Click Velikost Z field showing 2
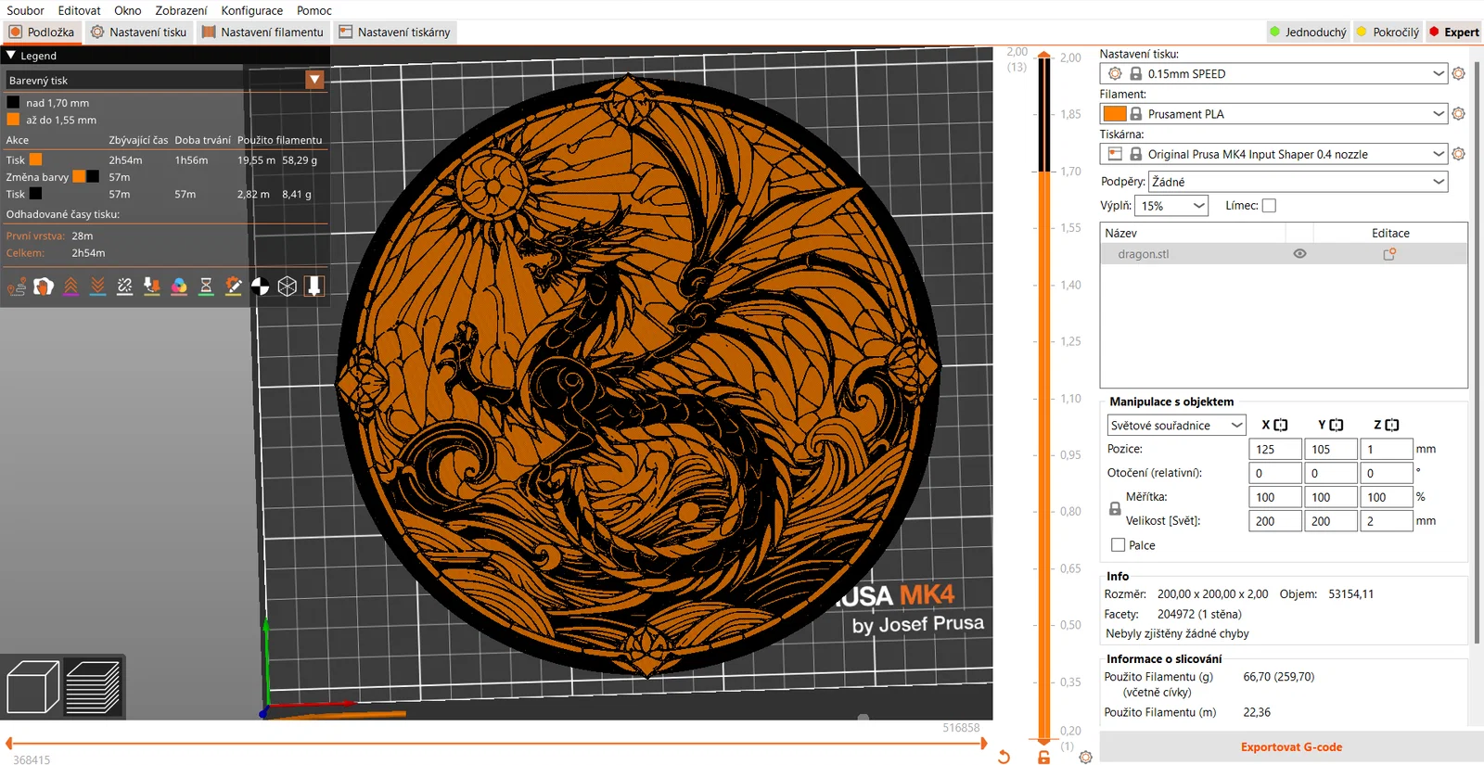Screen dimensions: 1484x765 (x=1387, y=521)
